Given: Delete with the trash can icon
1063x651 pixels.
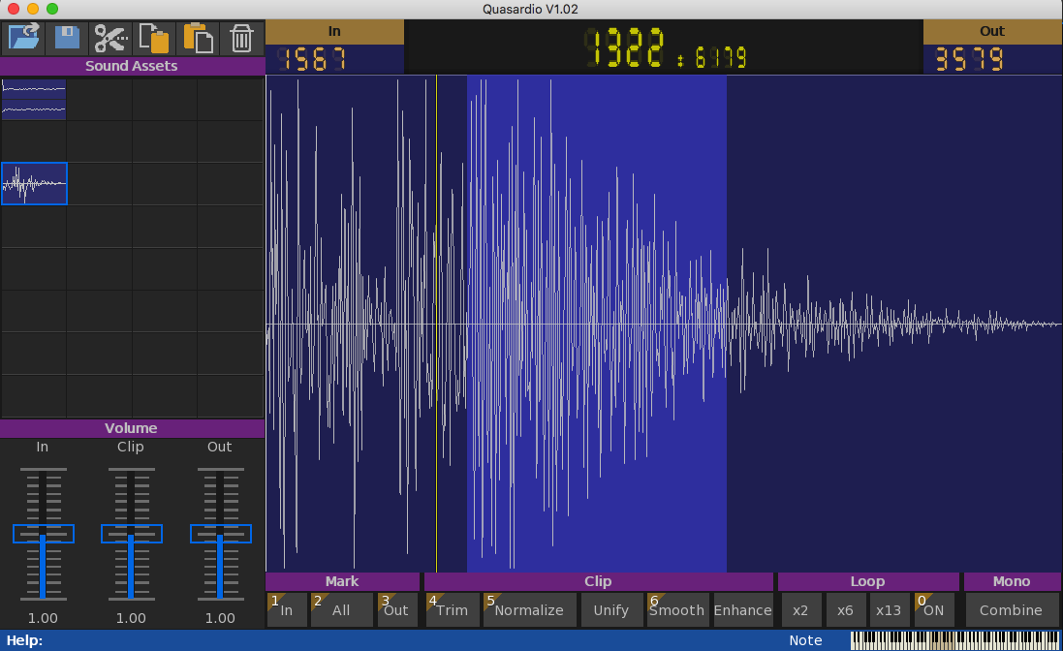Looking at the screenshot, I should tap(241, 39).
